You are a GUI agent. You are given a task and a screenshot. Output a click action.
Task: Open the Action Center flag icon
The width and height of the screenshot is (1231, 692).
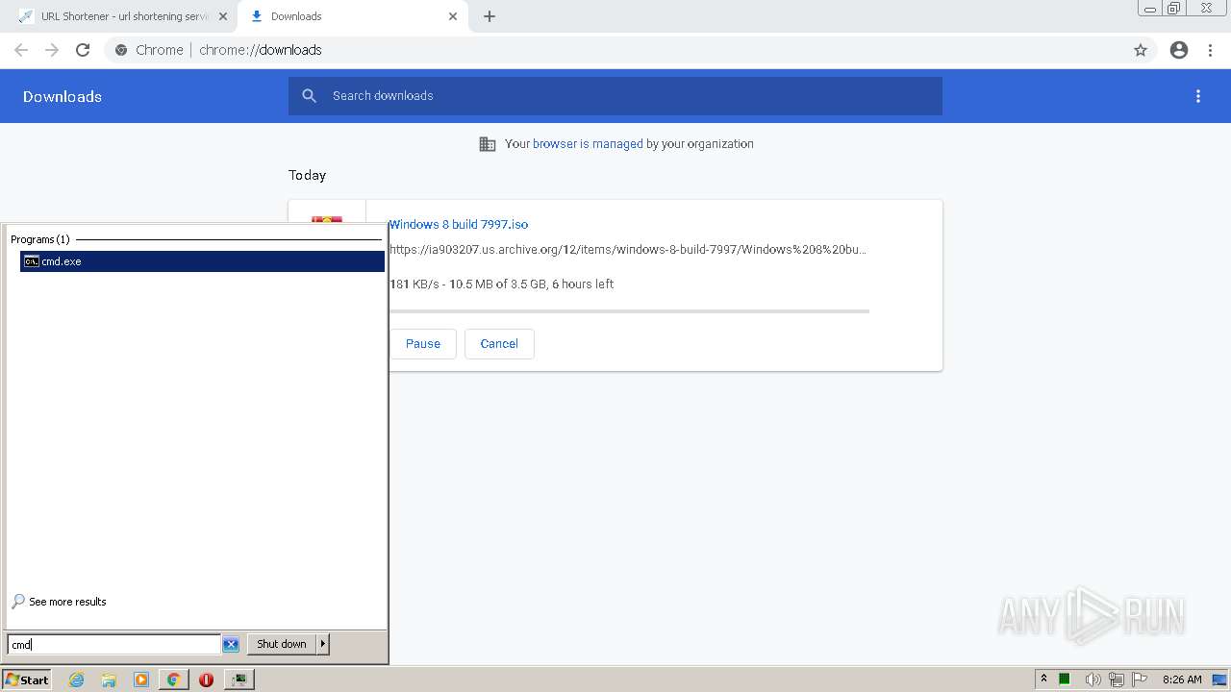pyautogui.click(x=1140, y=680)
